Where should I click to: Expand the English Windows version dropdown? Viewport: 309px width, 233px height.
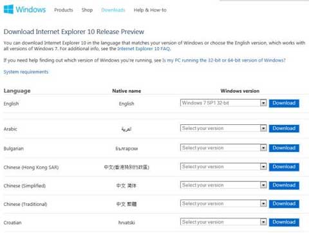click(223, 103)
